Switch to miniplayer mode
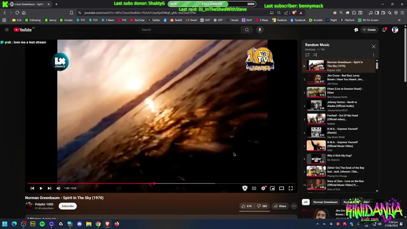Viewport: 407px width, 229px height. tap(272, 188)
